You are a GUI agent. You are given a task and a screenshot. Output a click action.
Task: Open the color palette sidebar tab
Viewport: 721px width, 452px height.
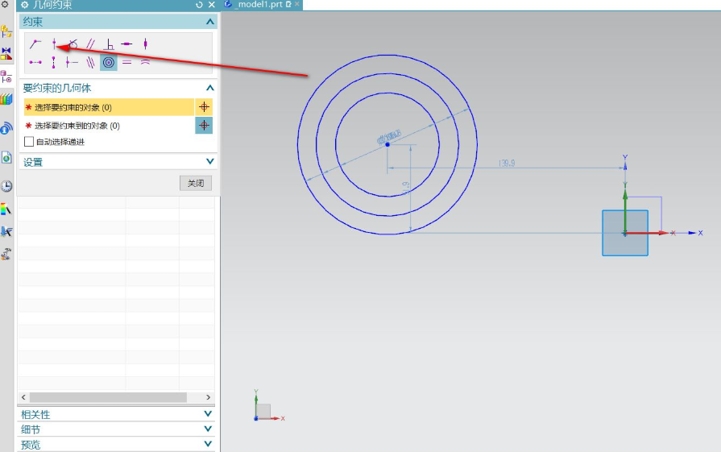pos(6,209)
